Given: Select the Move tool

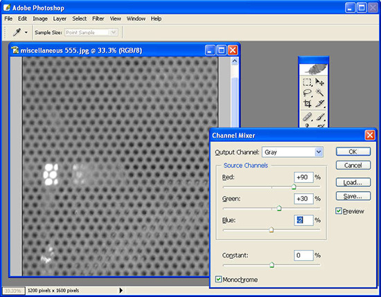Looking at the screenshot, I should pos(319,82).
